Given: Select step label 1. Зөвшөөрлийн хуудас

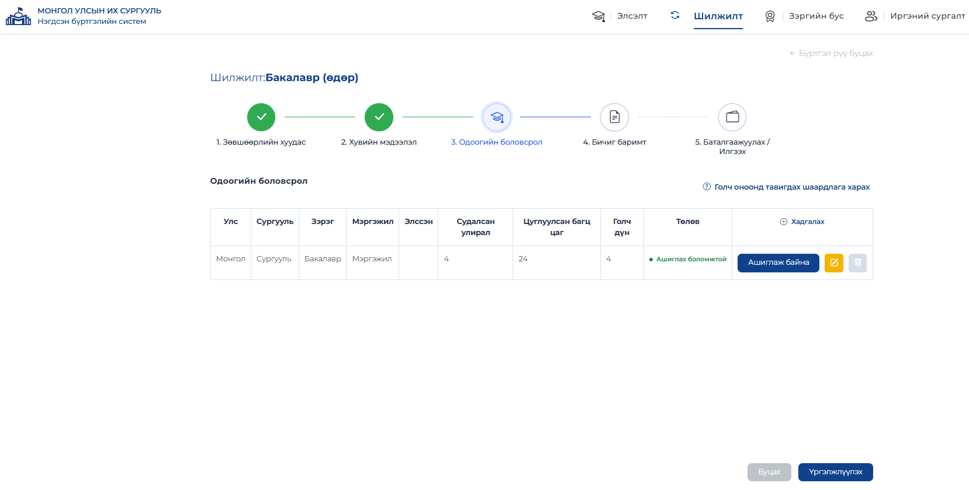Looking at the screenshot, I should pos(261,142).
